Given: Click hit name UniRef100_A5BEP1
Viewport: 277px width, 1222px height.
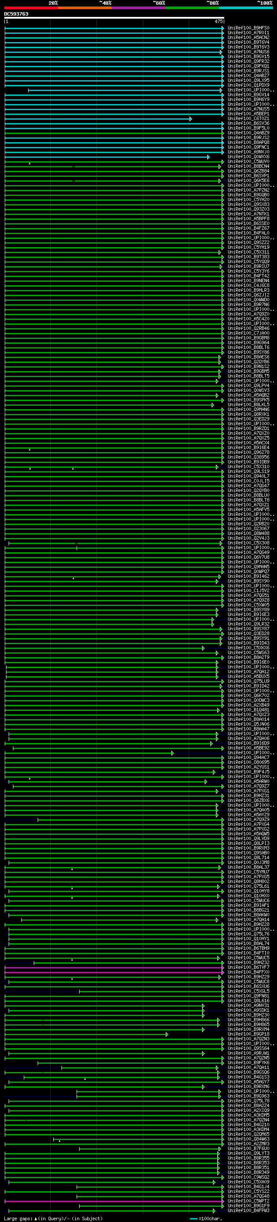Looking at the screenshot, I should click(248, 114).
